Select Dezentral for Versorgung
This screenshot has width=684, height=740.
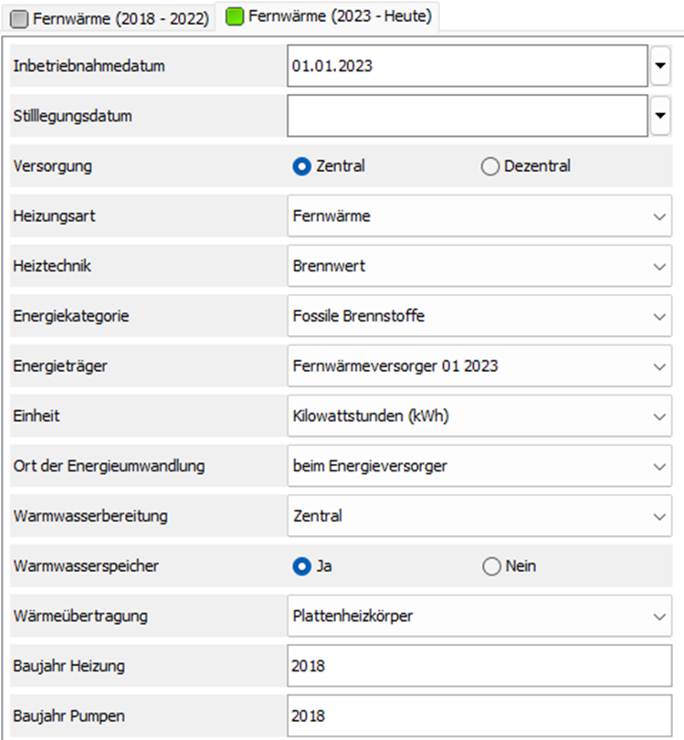[x=490, y=166]
